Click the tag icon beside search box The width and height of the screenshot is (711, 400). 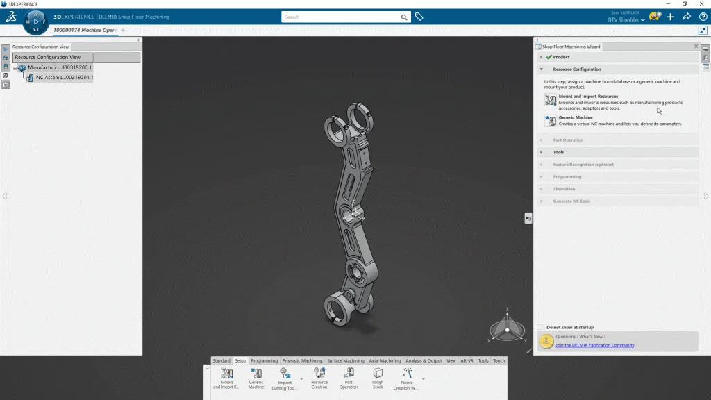tap(419, 17)
